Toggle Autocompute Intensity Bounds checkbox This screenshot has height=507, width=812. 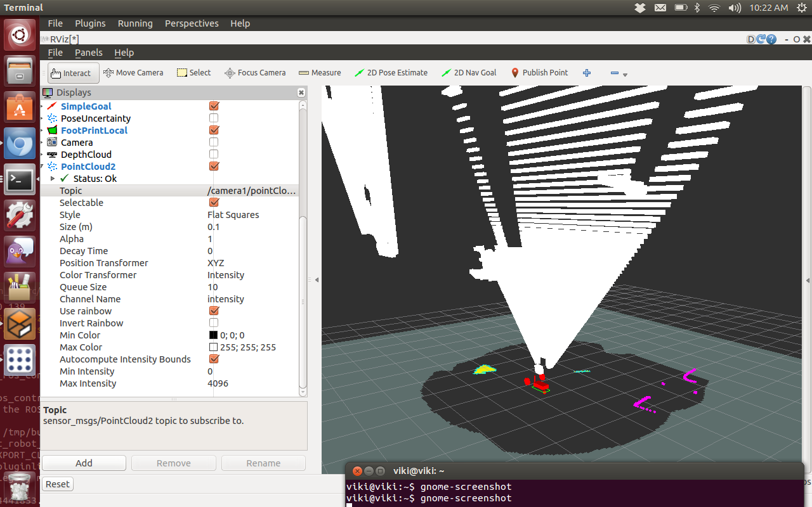click(x=214, y=359)
